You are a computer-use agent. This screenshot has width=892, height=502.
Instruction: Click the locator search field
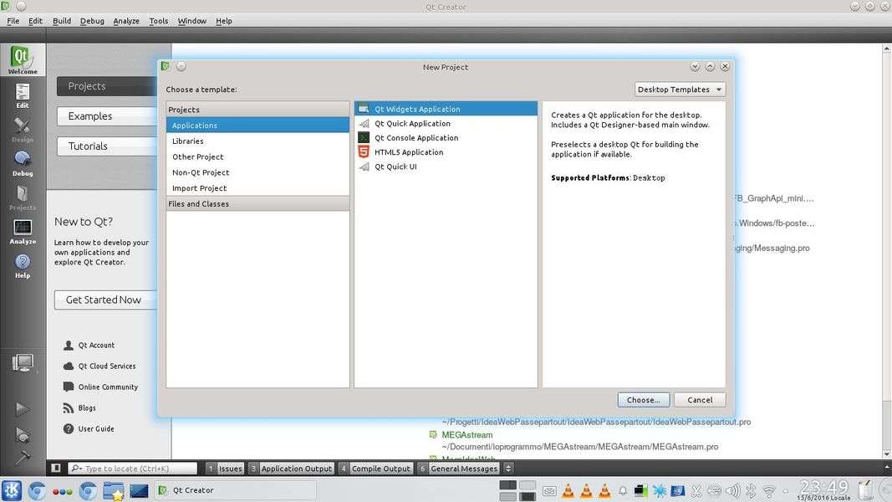pyautogui.click(x=133, y=469)
